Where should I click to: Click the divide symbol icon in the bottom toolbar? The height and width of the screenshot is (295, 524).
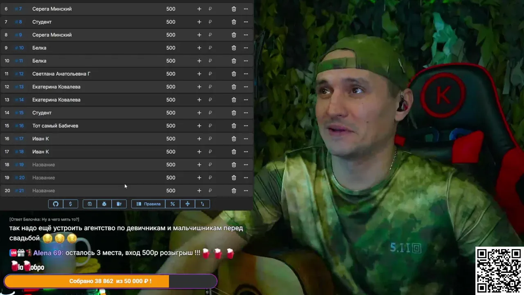tap(187, 204)
